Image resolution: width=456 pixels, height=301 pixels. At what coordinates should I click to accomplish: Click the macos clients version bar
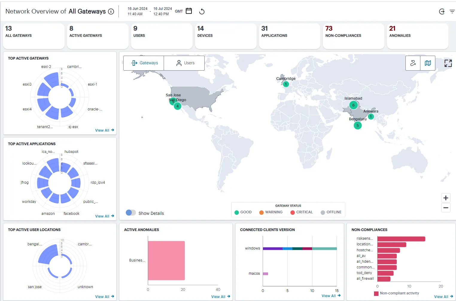coord(265,273)
